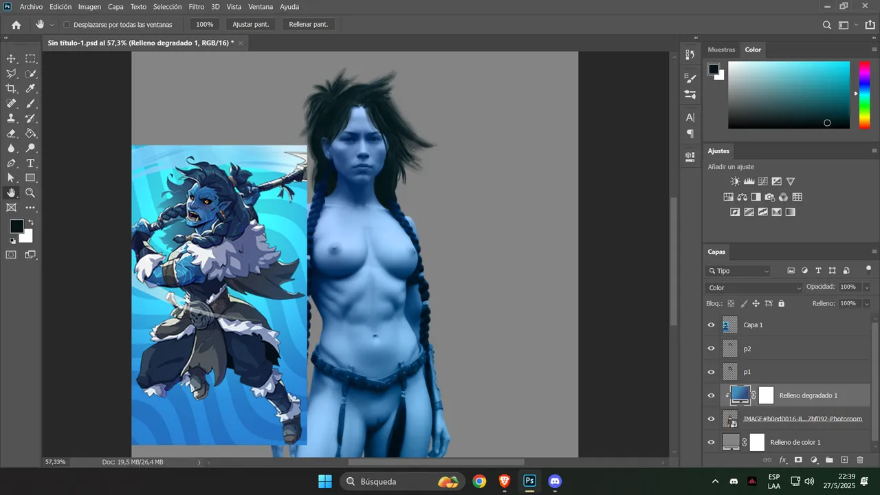Hide the p2 layer
880x495 pixels.
click(712, 349)
